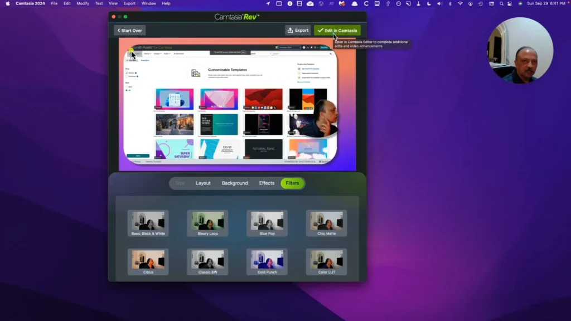This screenshot has height=321, width=571.
Task: Apply the Chic Matte filter
Action: [x=327, y=223]
